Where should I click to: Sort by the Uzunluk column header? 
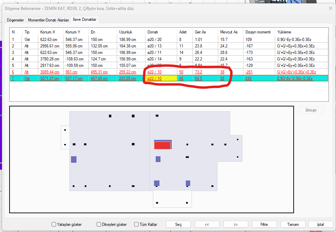(x=126, y=32)
